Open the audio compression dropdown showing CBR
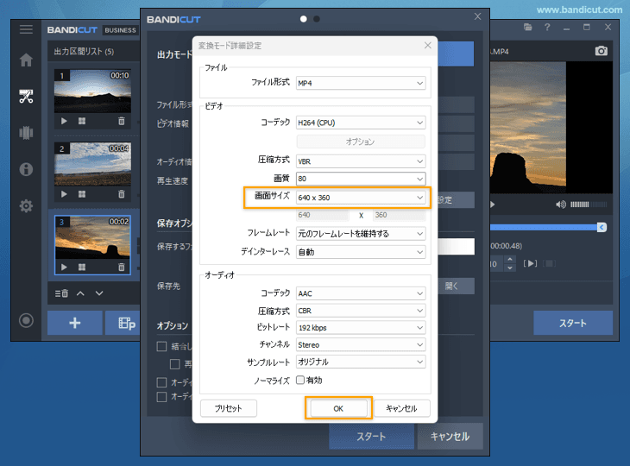 (x=361, y=311)
